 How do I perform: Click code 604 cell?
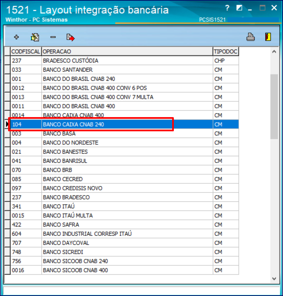tap(26, 234)
